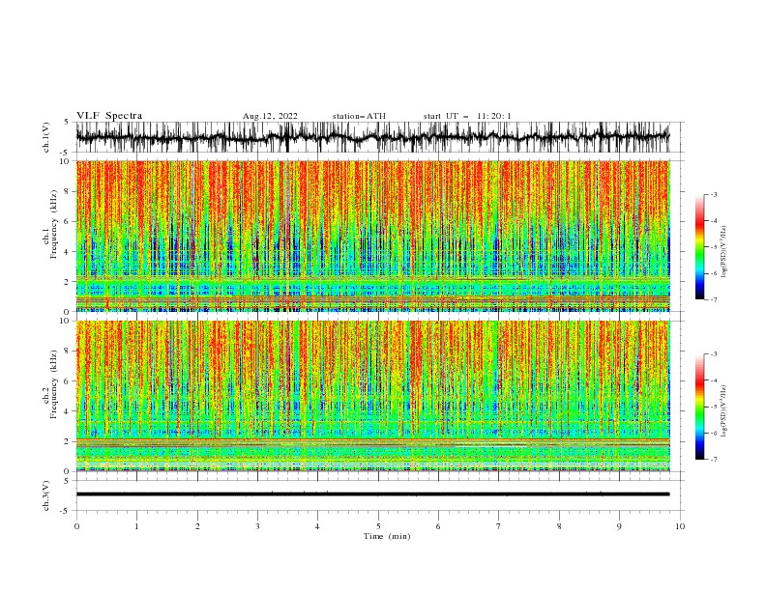Click the ch.2 spectrogram panel

point(372,396)
